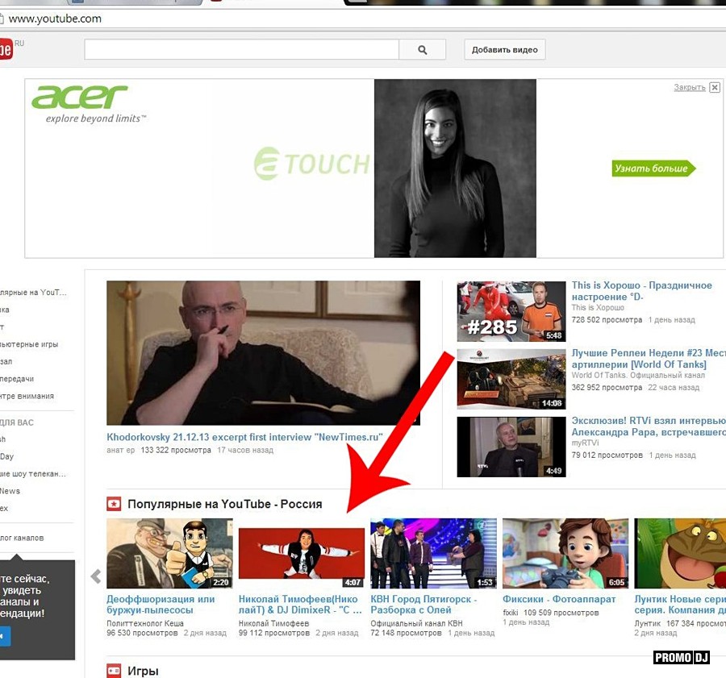726x678 pixels.
Task: Open Лунтик Новые серии title link
Action: tap(680, 605)
